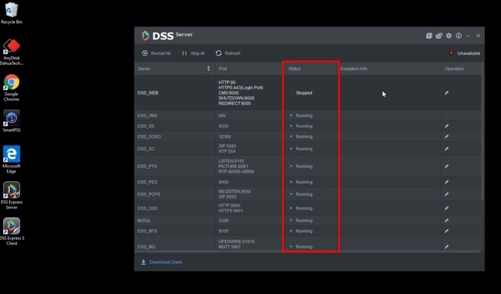Screen dimensions: 501x294
Task: Open the Recycle Bin desktop icon
Action: [x=11, y=13]
